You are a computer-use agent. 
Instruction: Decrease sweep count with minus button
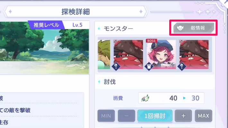click(x=126, y=116)
